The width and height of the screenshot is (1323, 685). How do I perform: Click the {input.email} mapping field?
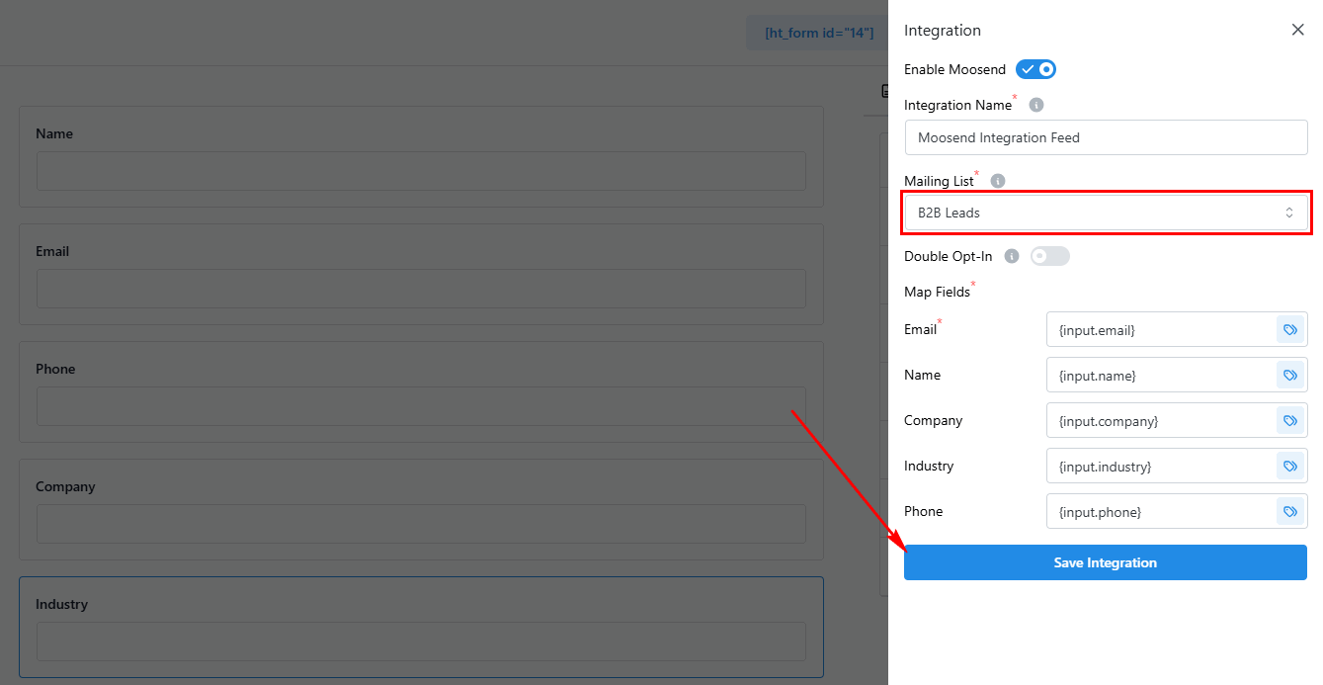coord(1166,329)
